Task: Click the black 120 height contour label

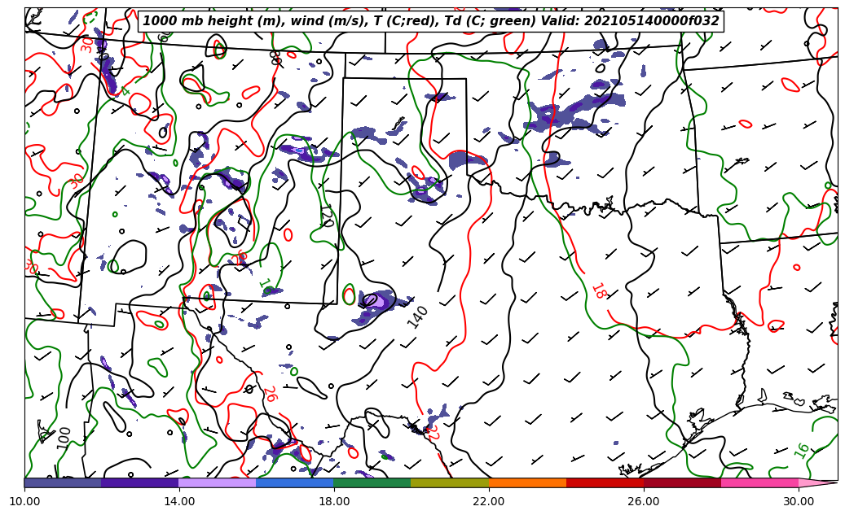Action: click(327, 216)
